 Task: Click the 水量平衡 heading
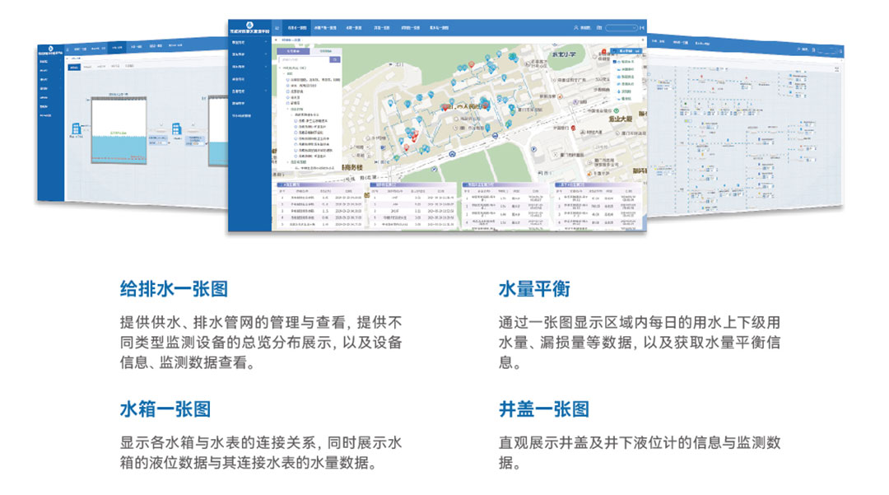coord(533,290)
